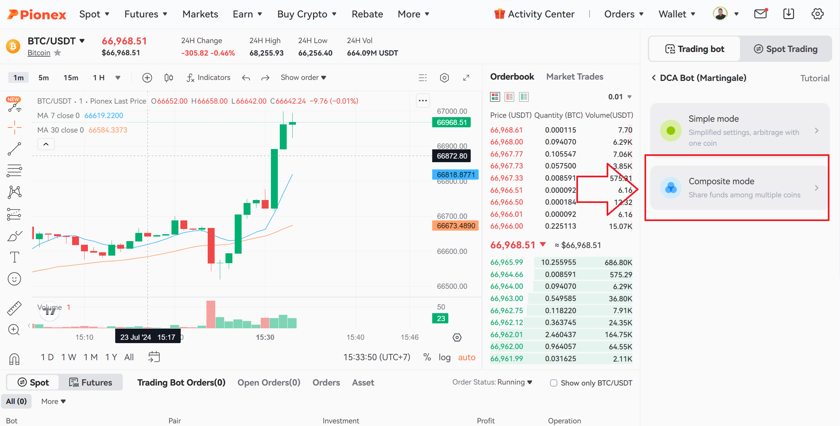Select the trend line drawing tool

click(14, 149)
